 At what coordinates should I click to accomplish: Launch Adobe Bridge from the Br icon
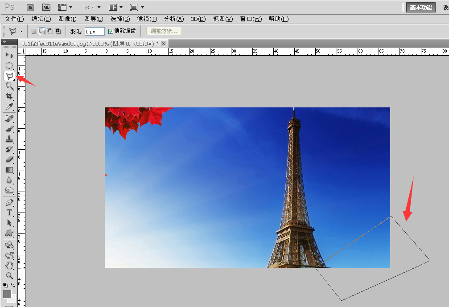coord(30,7)
